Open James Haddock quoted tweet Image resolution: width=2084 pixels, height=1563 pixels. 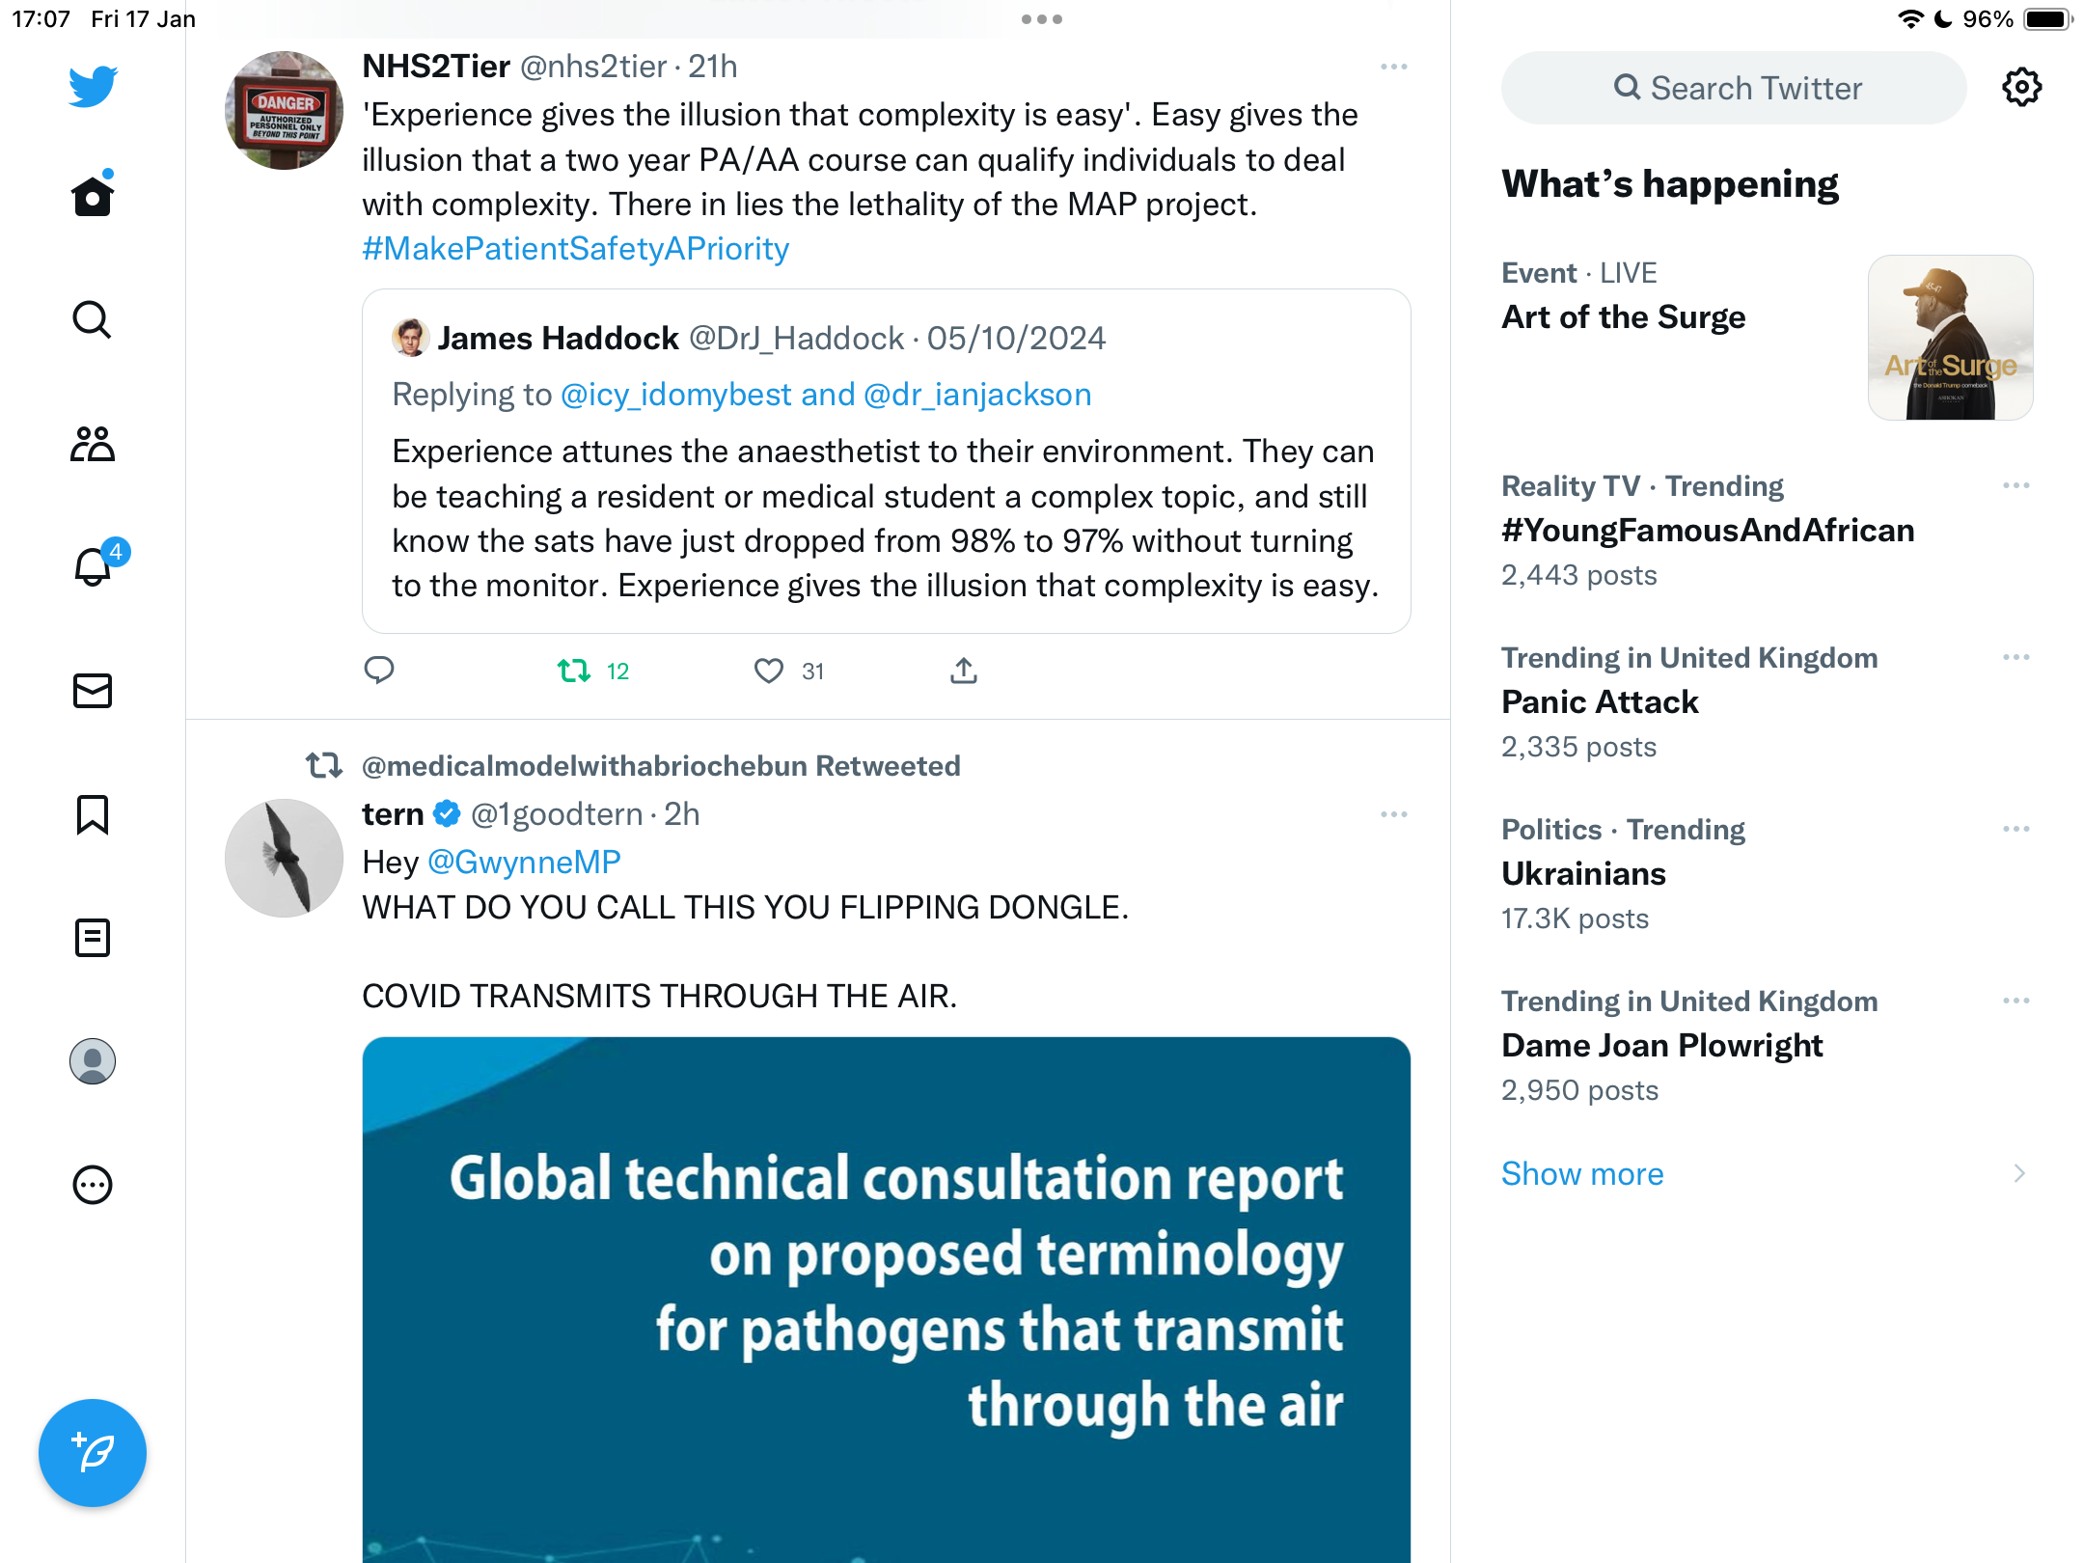886,461
